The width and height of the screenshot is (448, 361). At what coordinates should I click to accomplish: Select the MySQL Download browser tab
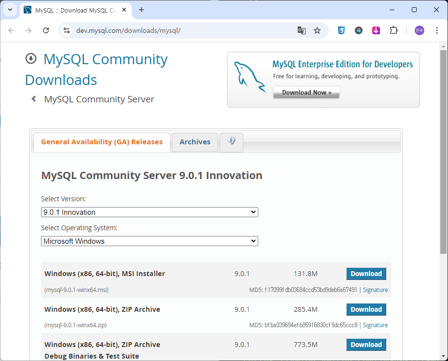76,10
